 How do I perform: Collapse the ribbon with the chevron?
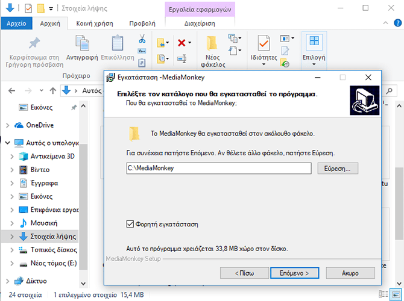[x=385, y=23]
